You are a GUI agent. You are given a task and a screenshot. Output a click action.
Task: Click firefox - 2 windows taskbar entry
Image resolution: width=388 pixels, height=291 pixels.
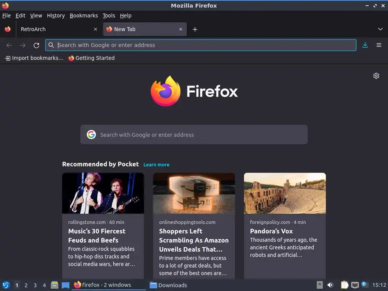coord(109,285)
